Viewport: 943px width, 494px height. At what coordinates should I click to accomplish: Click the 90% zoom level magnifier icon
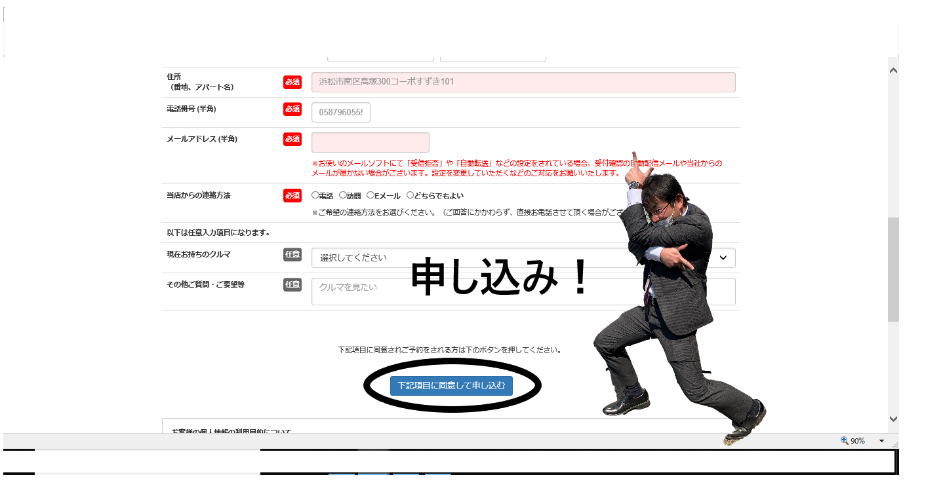pos(845,441)
